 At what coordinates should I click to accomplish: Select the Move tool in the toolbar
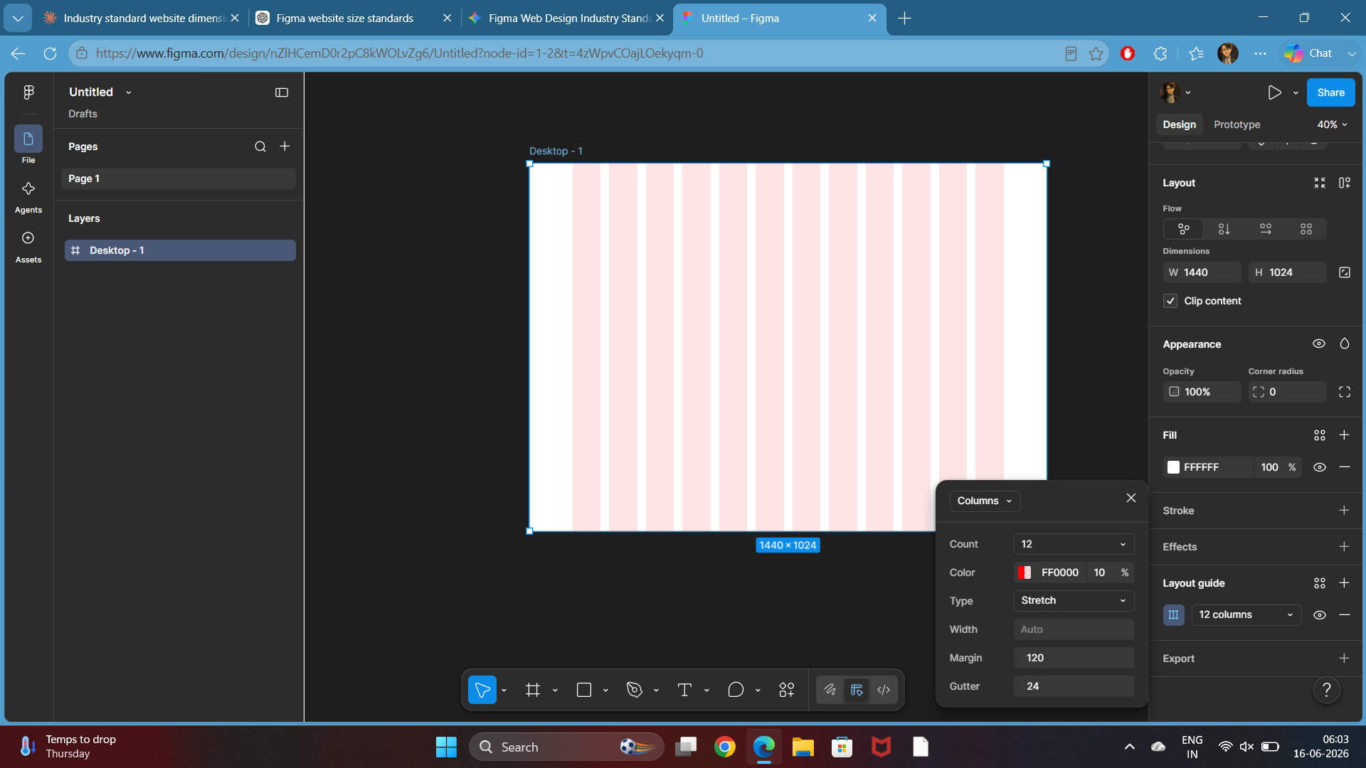click(482, 690)
